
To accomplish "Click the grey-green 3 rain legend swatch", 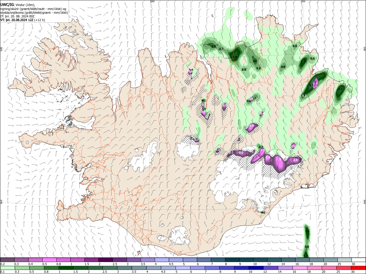I will click(124, 268).
